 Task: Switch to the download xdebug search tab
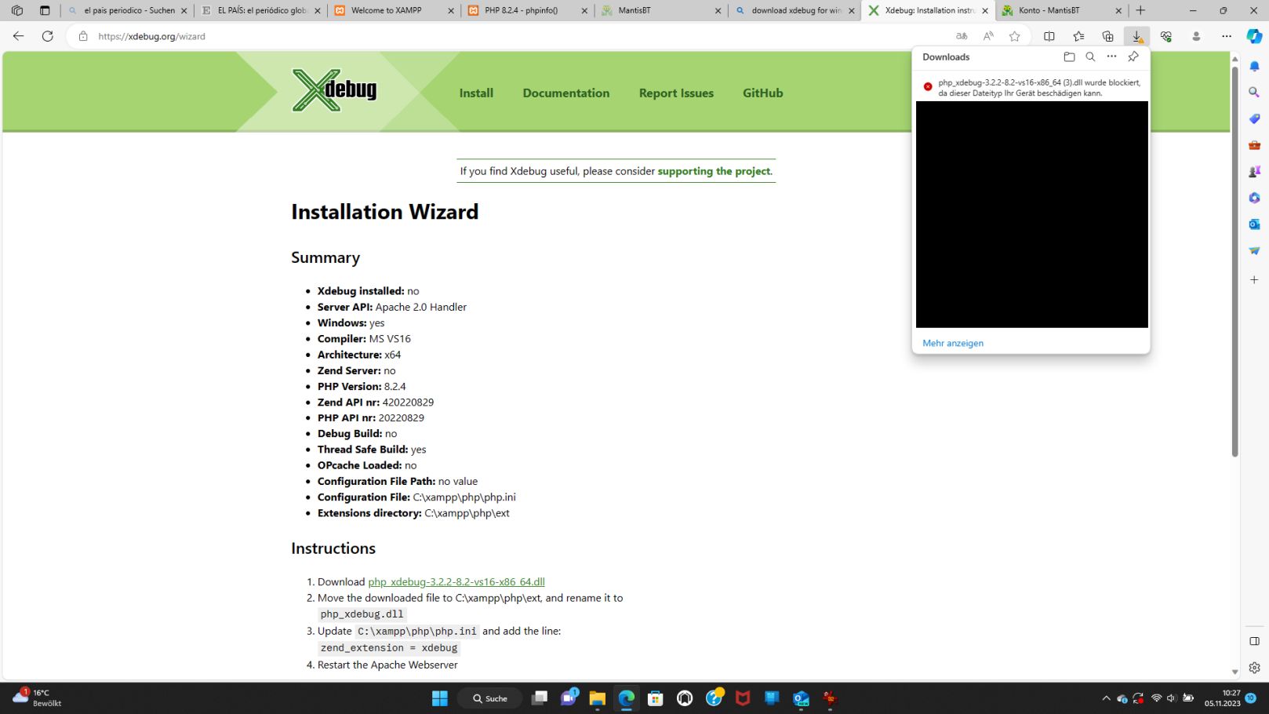[x=794, y=10]
